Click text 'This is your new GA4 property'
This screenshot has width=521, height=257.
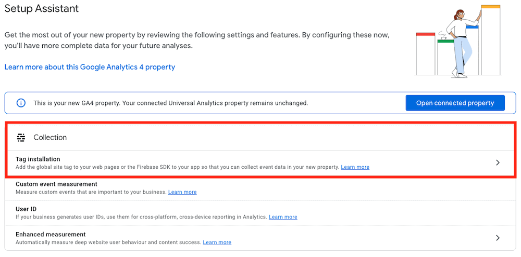tap(77, 103)
